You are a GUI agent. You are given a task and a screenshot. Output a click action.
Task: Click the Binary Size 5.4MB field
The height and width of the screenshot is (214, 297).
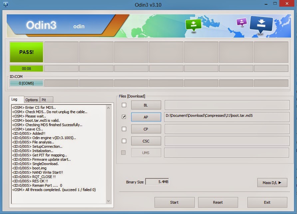(x=157, y=182)
